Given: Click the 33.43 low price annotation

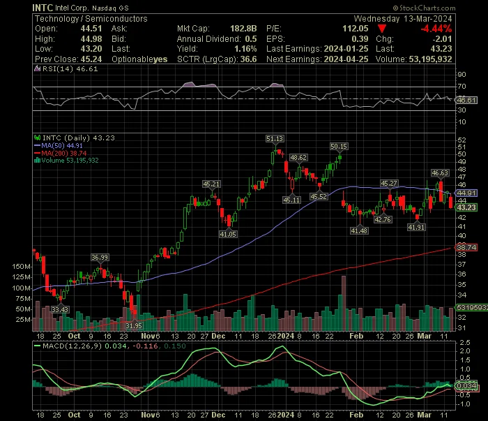Looking at the screenshot, I should [x=60, y=310].
